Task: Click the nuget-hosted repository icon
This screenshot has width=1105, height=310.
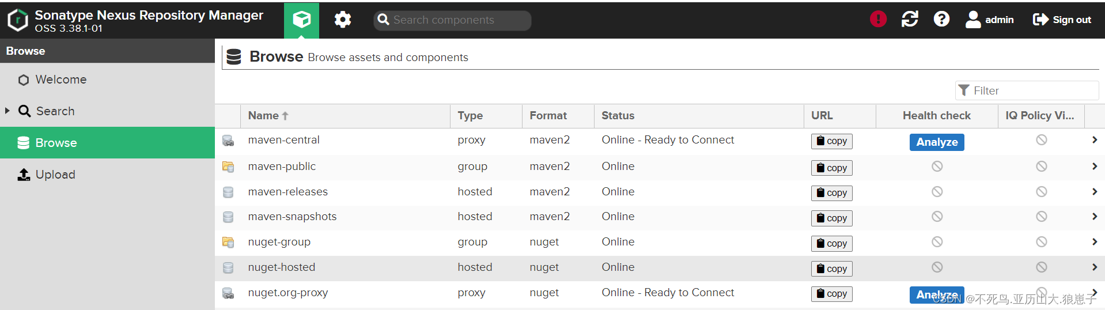Action: coord(228,268)
